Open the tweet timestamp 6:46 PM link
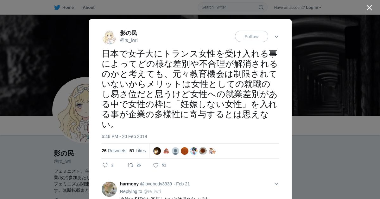This screenshot has width=380, height=199. pos(124,136)
